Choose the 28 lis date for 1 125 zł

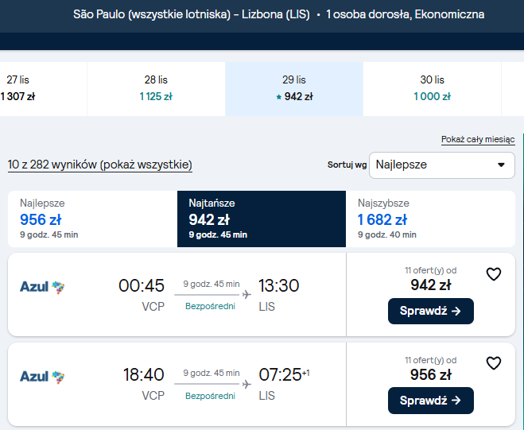156,89
